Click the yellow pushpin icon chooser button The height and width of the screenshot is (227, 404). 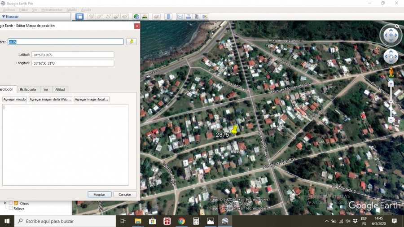click(132, 42)
